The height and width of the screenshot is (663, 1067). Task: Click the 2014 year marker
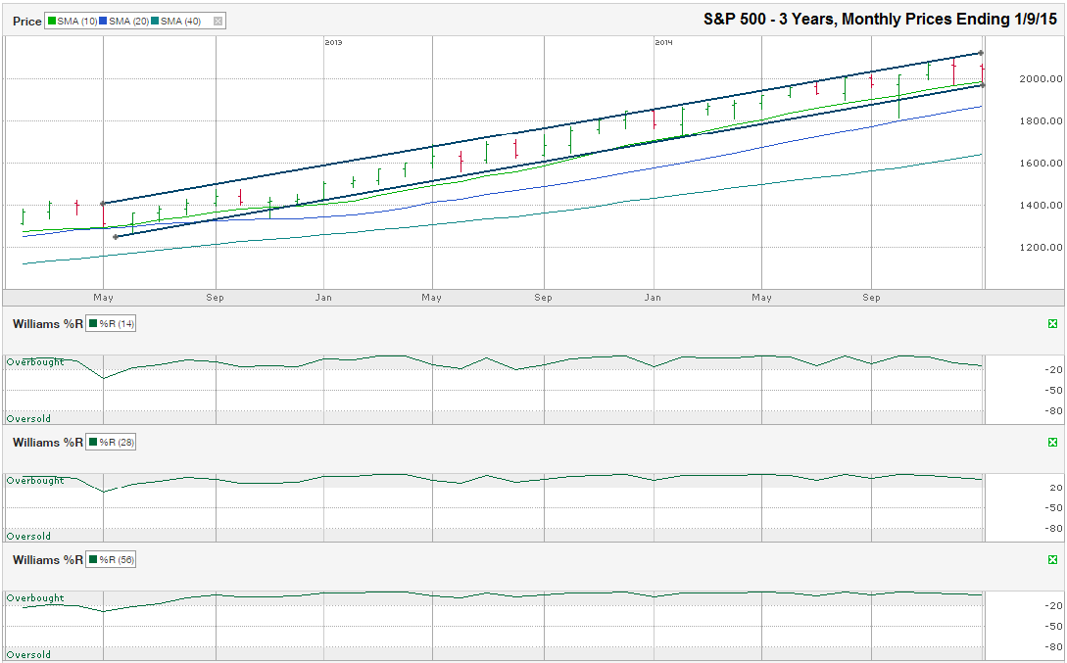click(x=663, y=42)
